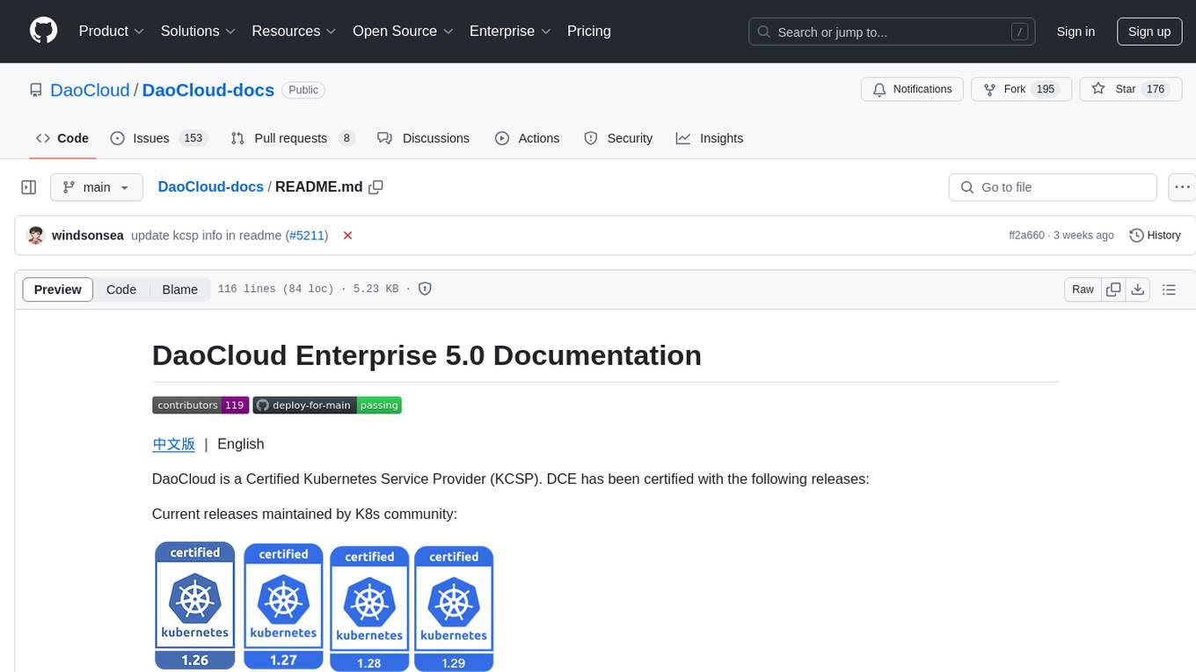
Task: Click the deploy-for-main passing badge
Action: (327, 405)
